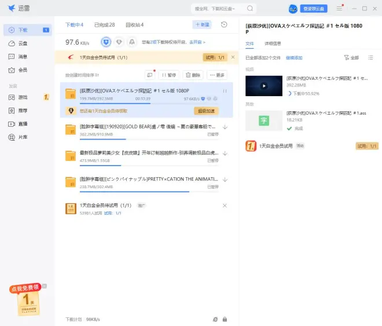Screen dimensions: 382x326
Task: Click the blue shield acceleration icon
Action: pyautogui.click(x=106, y=42)
